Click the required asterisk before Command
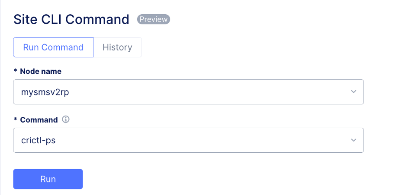Image resolution: width=405 pixels, height=195 pixels. click(x=15, y=120)
